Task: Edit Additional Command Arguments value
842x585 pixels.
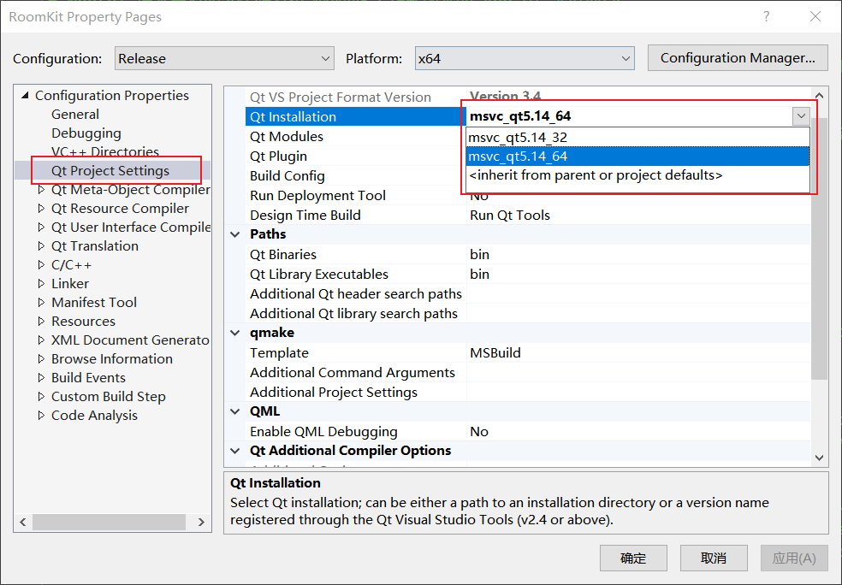Action: click(x=638, y=373)
